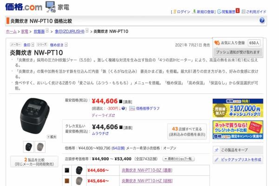
Task: Click the 価格推移グラフ chart icon
Action: tap(132, 108)
